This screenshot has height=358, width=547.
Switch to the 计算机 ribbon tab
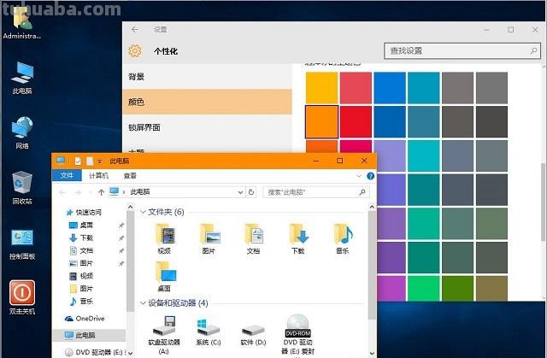tap(99, 176)
